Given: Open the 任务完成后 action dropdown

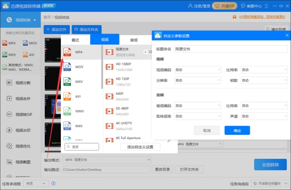Looking at the screenshot, I should pyautogui.click(x=270, y=184).
